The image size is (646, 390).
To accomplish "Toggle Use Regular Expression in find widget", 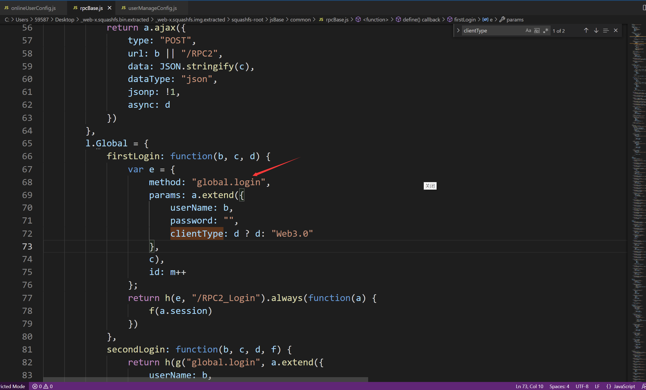I will pyautogui.click(x=546, y=31).
